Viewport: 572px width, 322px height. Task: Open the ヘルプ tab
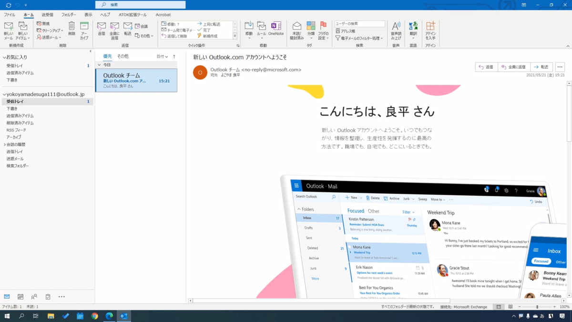(x=105, y=15)
